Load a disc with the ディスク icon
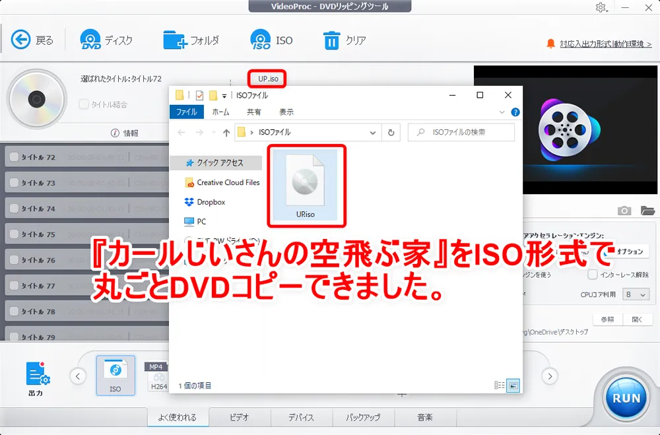Viewport: 660px width, 435px height. point(90,40)
